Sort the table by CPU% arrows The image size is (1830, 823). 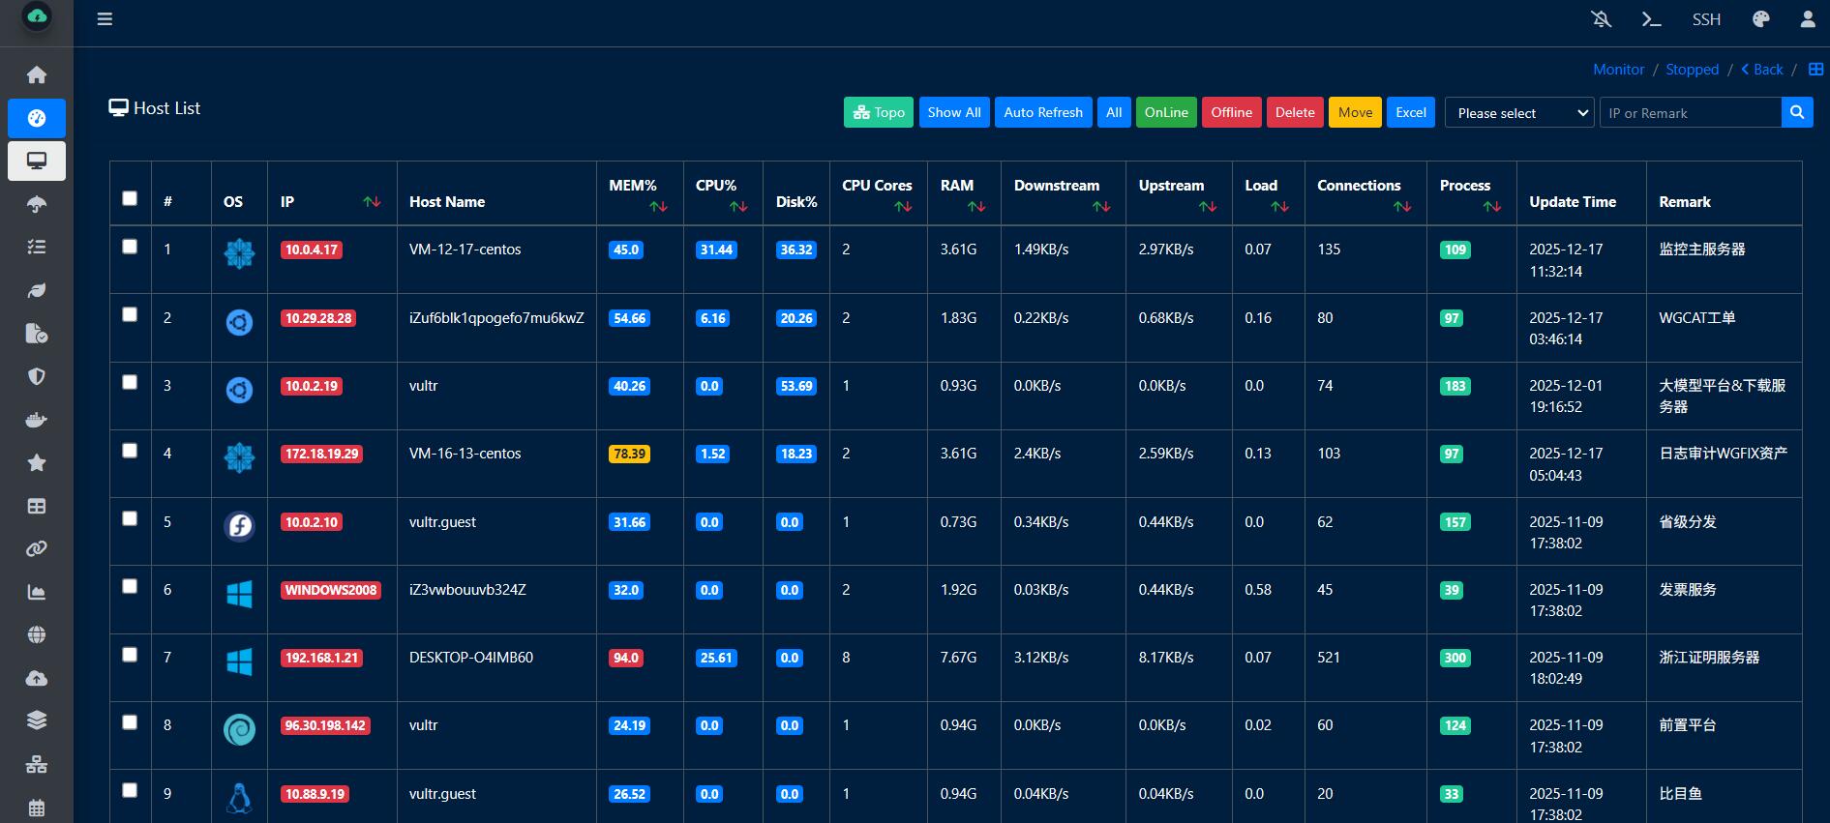point(738,206)
